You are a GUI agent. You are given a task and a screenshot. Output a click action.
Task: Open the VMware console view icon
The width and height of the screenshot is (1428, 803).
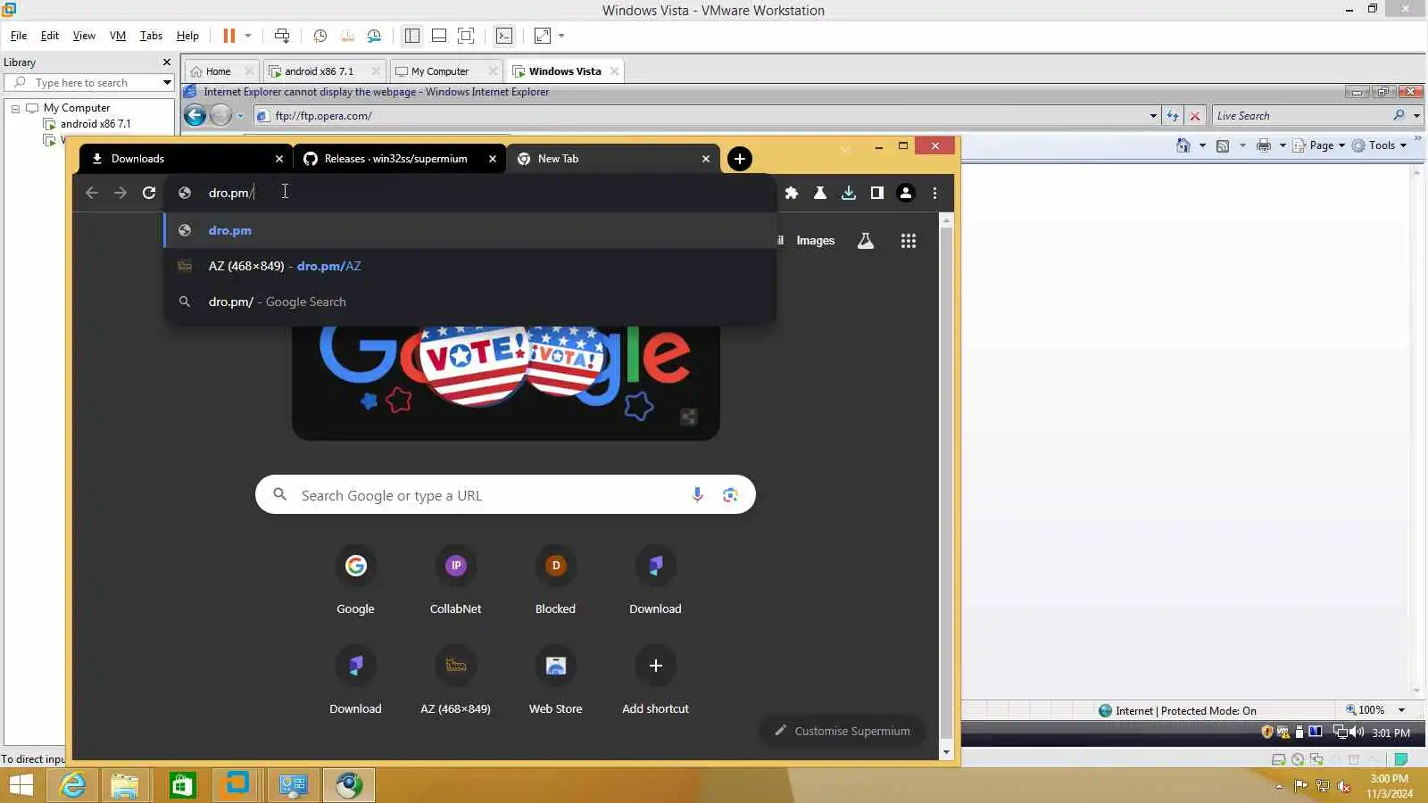[504, 36]
